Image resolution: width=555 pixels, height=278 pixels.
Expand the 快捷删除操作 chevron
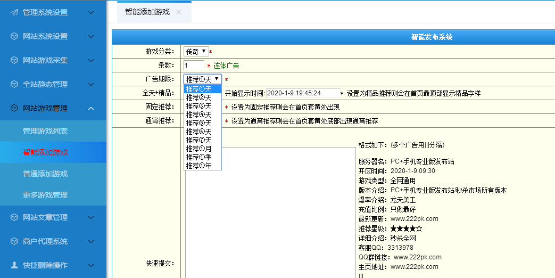[x=91, y=265]
